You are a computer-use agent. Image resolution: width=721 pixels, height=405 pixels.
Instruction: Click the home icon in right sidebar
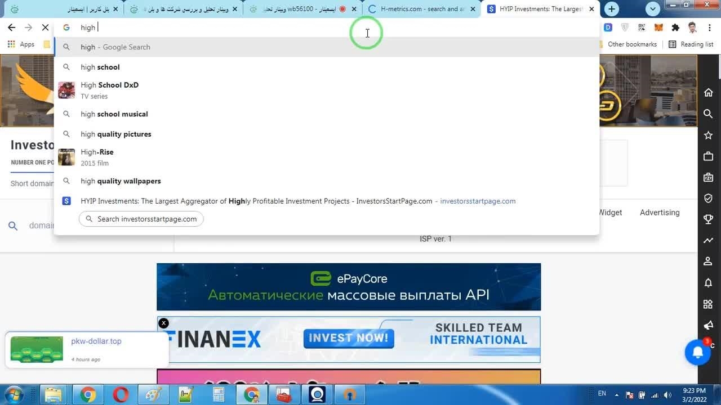tap(708, 93)
